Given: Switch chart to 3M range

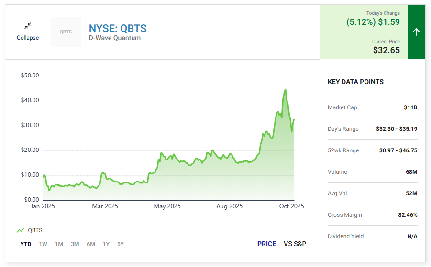Looking at the screenshot, I should (75, 244).
